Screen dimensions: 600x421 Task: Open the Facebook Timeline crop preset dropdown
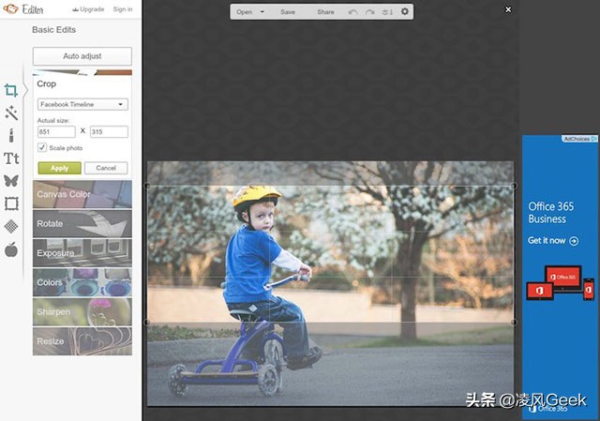tap(82, 104)
